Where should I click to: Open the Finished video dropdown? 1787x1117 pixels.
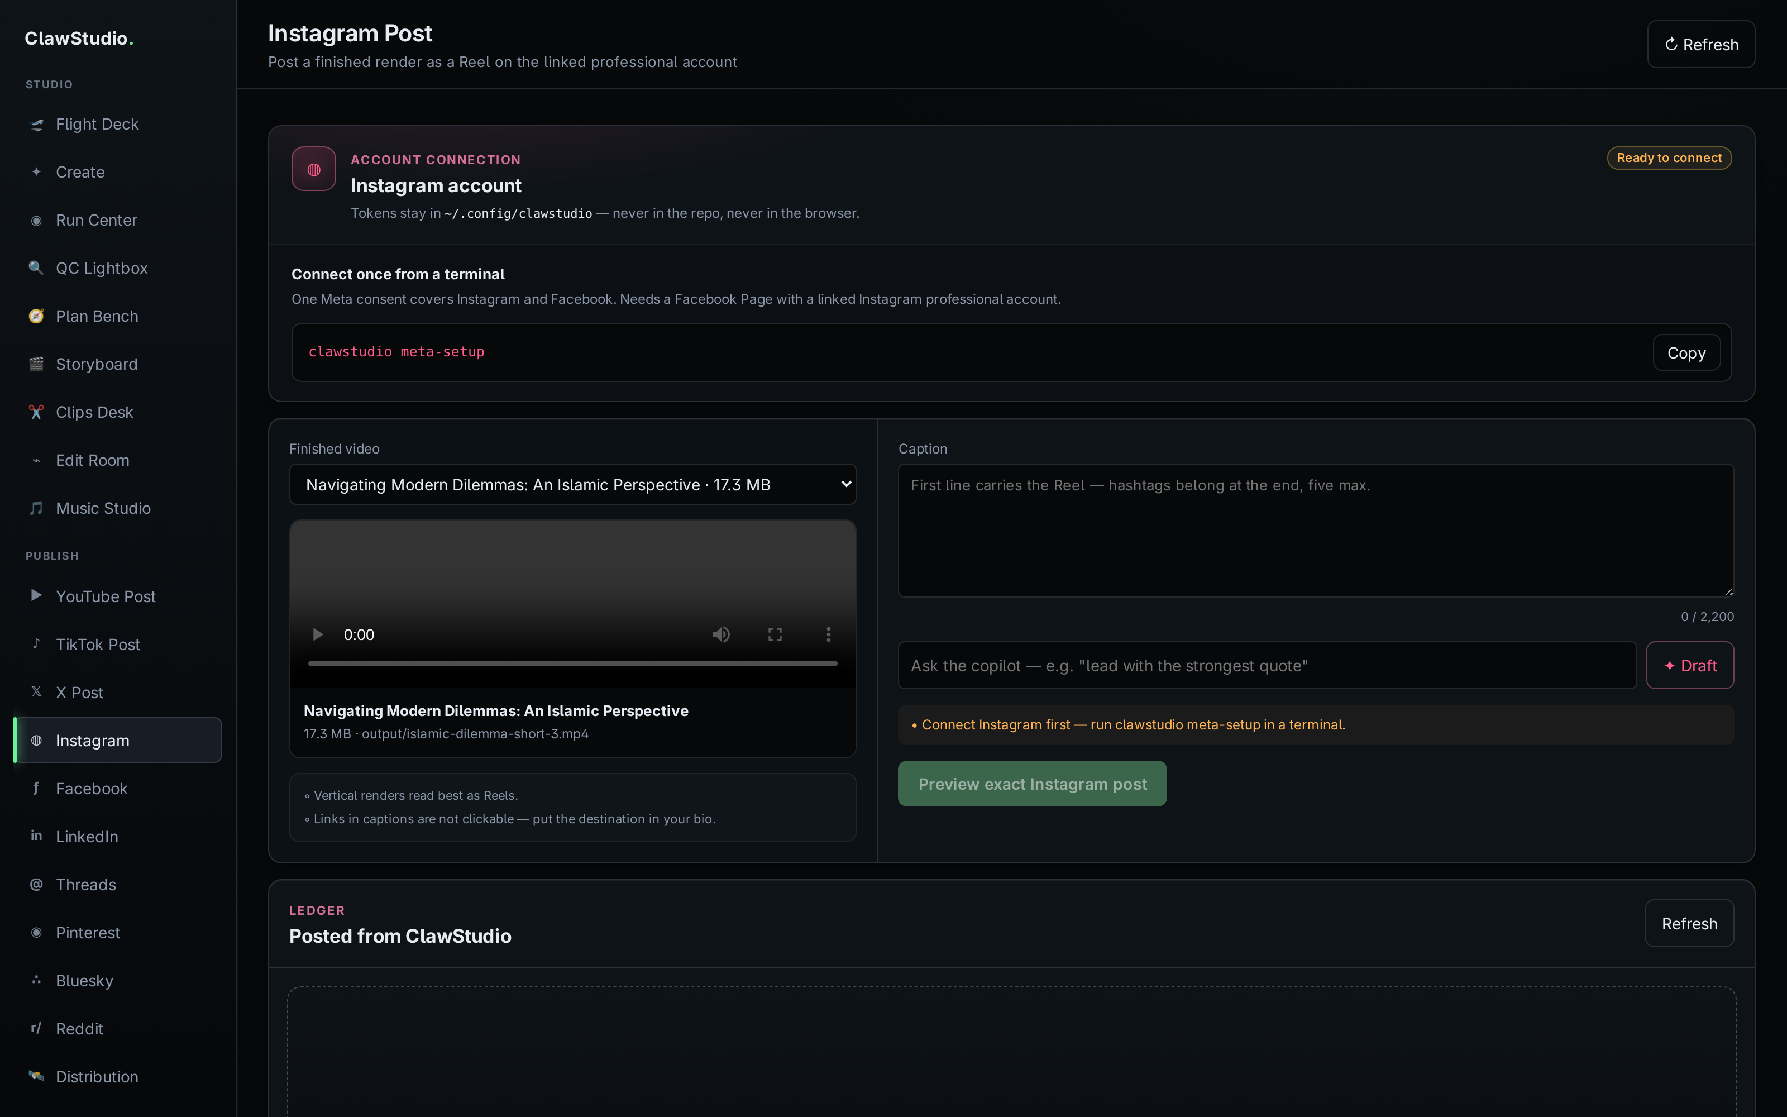pos(573,485)
